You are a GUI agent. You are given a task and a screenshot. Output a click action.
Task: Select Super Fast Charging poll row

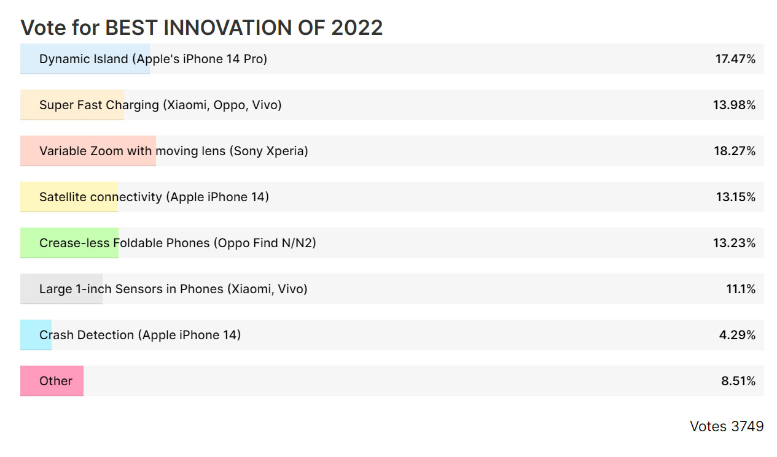coord(392,105)
